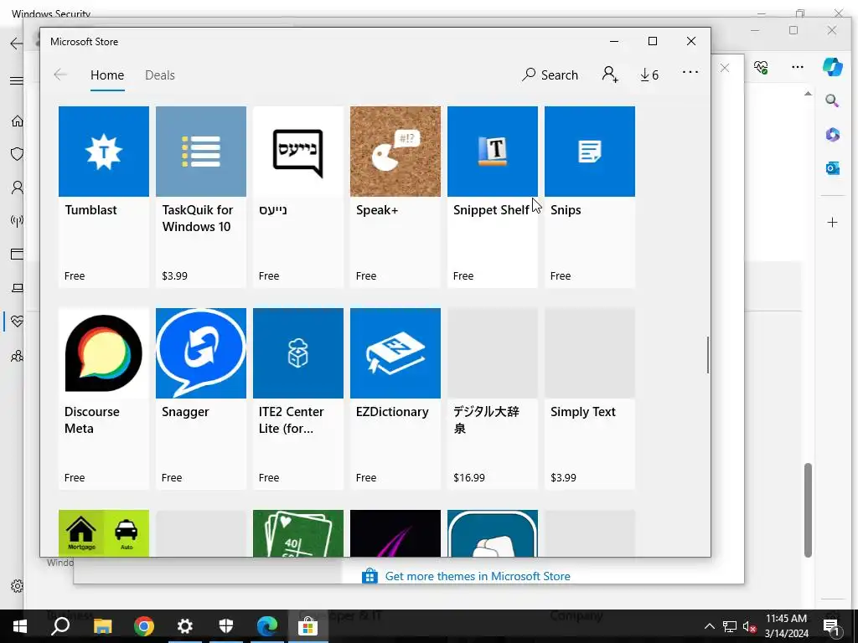Open the notification center icon
Screen dimensions: 858x643
(x=831, y=626)
